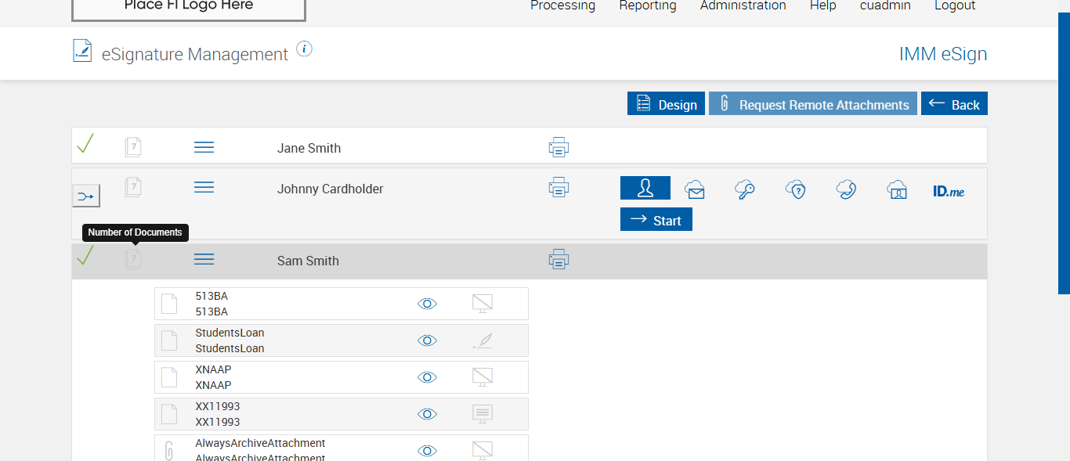
Task: View the 513BA document via eye icon
Action: click(x=427, y=304)
